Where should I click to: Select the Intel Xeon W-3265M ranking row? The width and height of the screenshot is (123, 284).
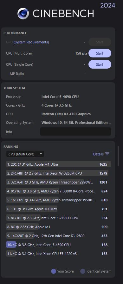59,173
